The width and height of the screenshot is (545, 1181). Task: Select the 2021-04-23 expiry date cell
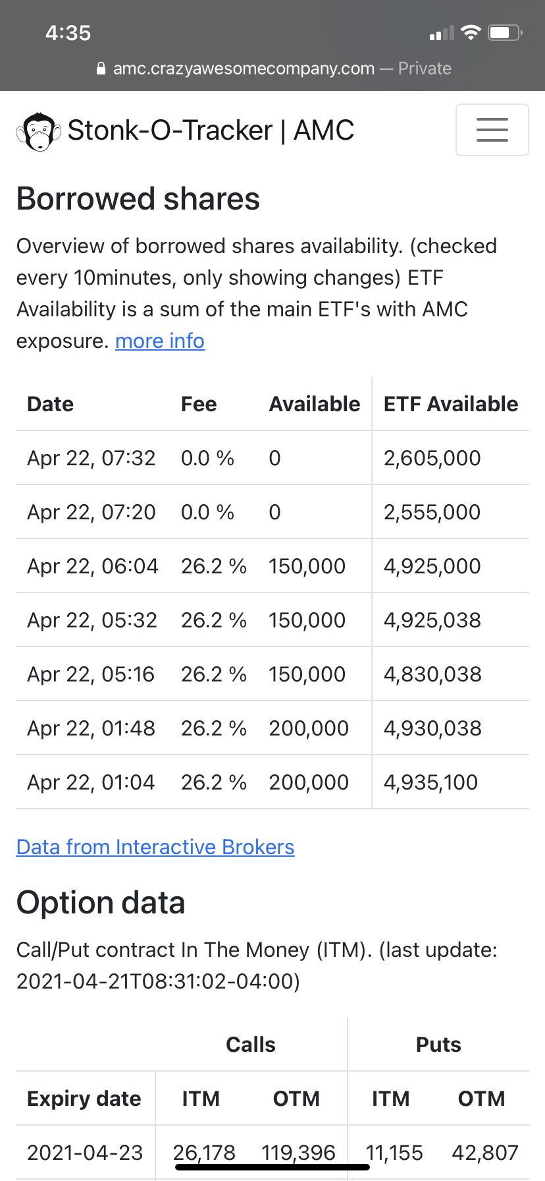[85, 1153]
